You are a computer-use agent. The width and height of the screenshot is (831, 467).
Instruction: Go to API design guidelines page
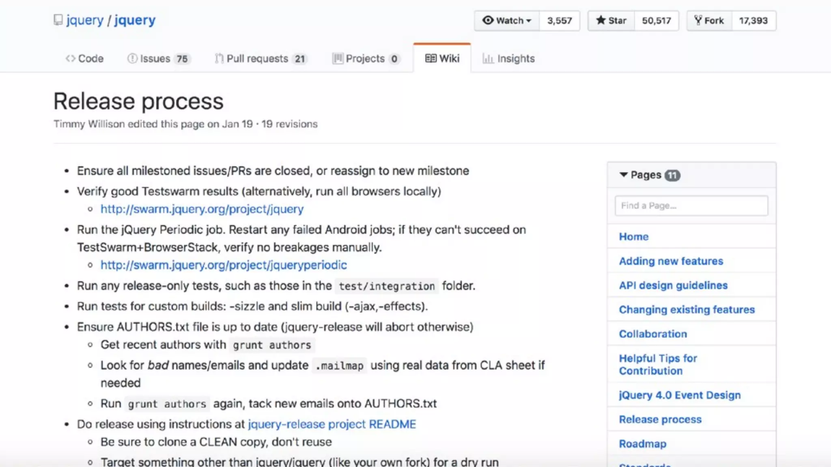[x=673, y=285]
